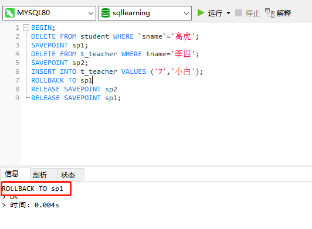312x229 pixels.
Task: Click line number 7 in gutter
Action: click(x=18, y=80)
